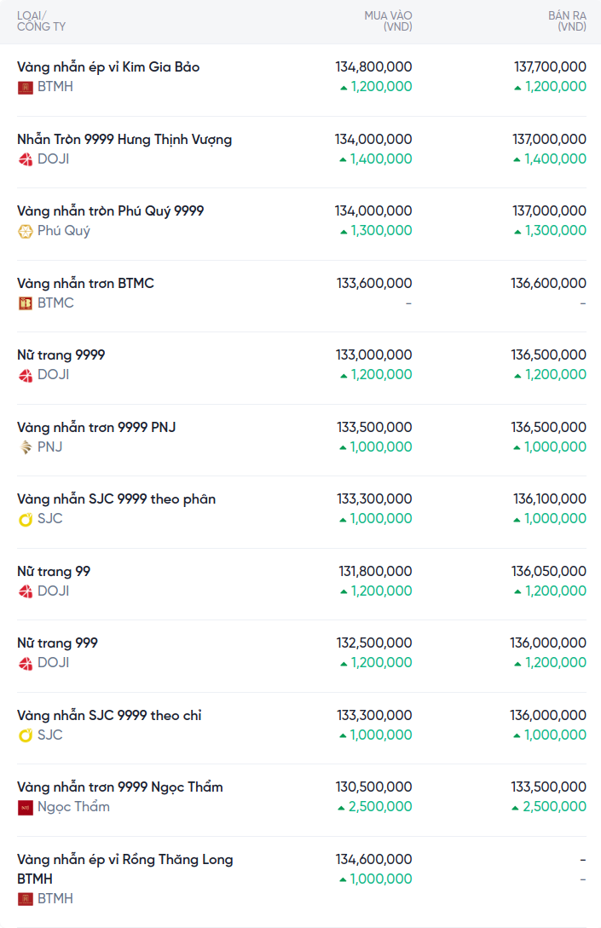Click the BTMH logo under Kim Gia Bảo
Screen dimensions: 601x928
(x=26, y=87)
